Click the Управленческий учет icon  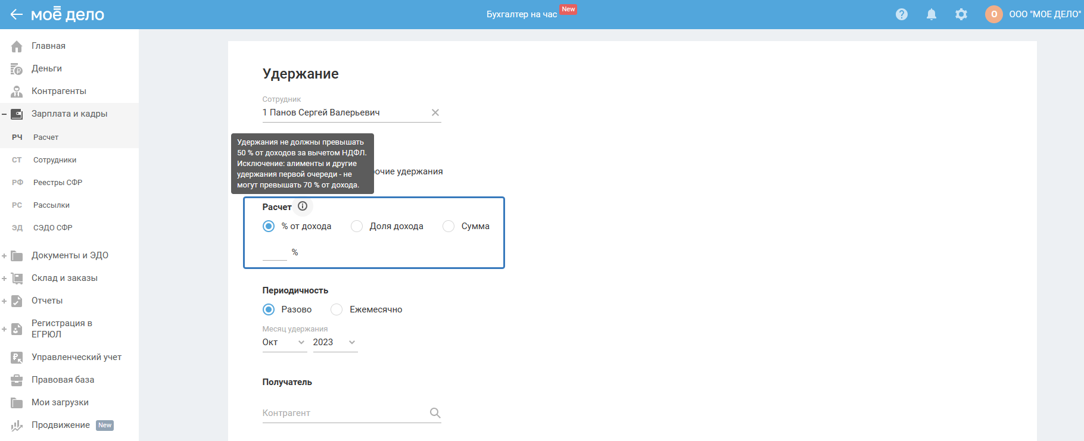pos(17,357)
